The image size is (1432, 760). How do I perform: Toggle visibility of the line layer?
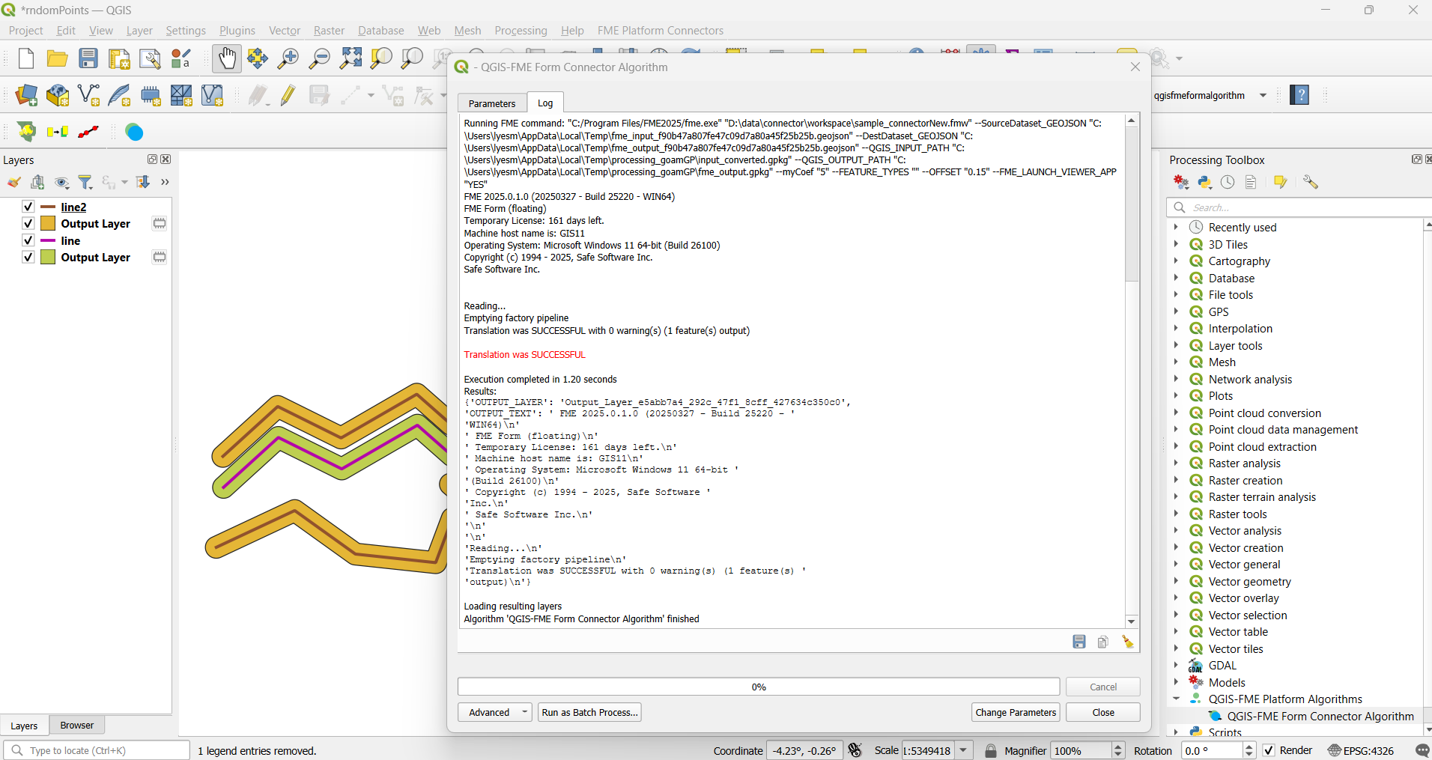28,240
